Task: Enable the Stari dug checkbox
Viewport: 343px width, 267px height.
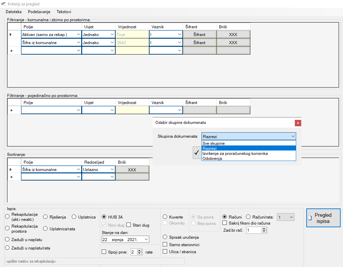Action: tap(129, 225)
